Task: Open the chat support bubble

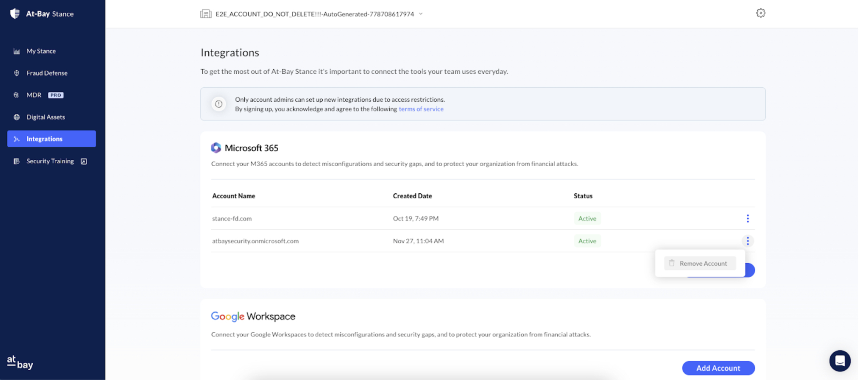Action: click(840, 361)
